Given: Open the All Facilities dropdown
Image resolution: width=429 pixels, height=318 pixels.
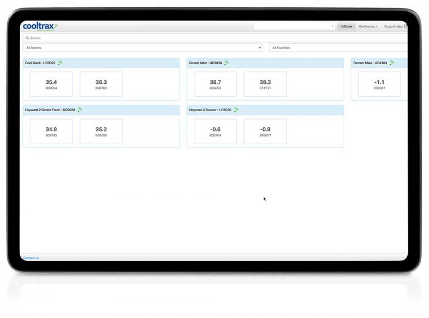Looking at the screenshot, I should (x=338, y=48).
